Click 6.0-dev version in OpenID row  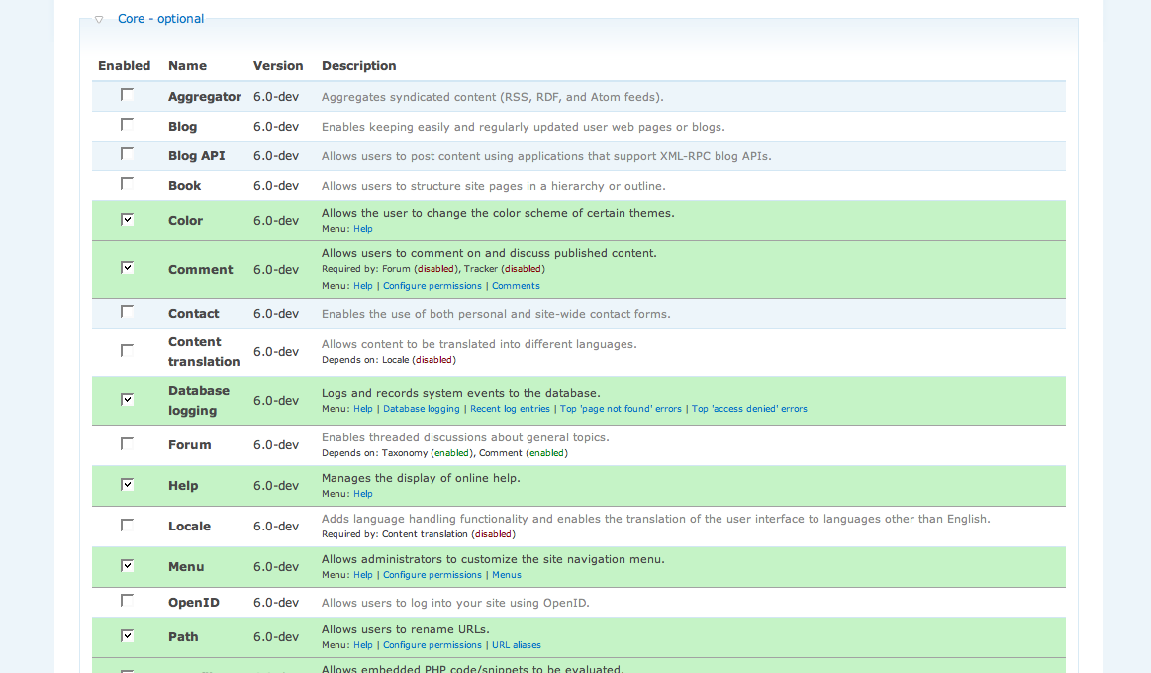(x=276, y=603)
